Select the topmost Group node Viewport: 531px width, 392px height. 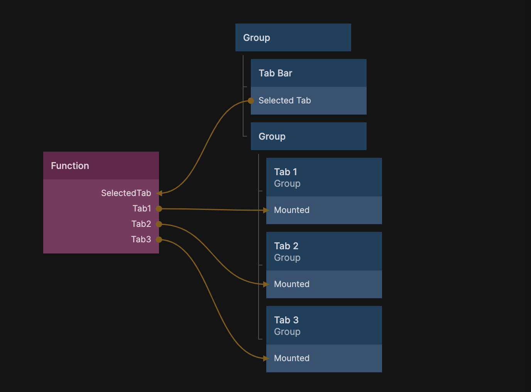point(293,38)
